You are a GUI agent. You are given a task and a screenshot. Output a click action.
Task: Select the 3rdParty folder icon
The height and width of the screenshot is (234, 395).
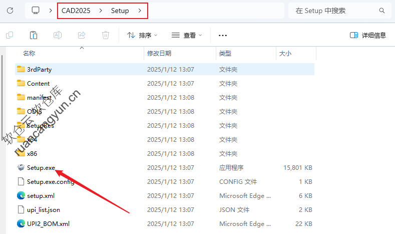coord(21,69)
